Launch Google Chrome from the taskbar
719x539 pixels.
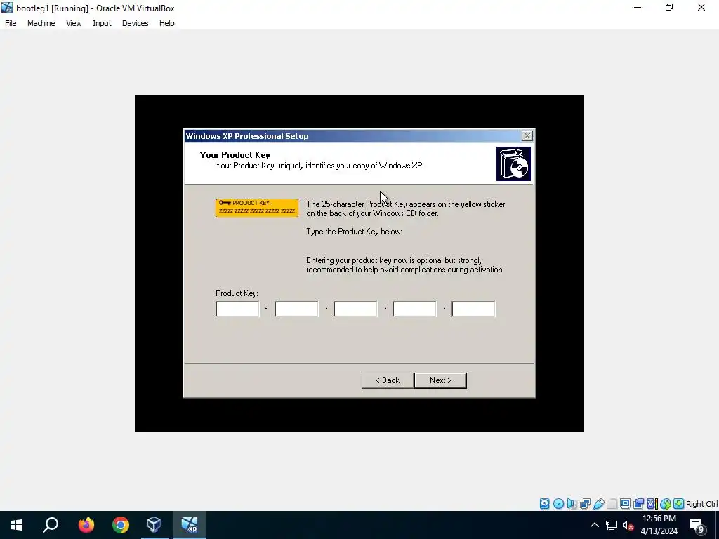click(121, 525)
